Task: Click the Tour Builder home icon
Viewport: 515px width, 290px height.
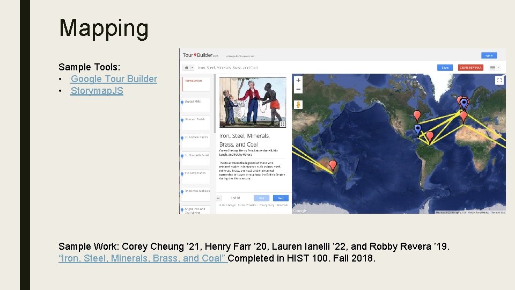Action: [186, 68]
